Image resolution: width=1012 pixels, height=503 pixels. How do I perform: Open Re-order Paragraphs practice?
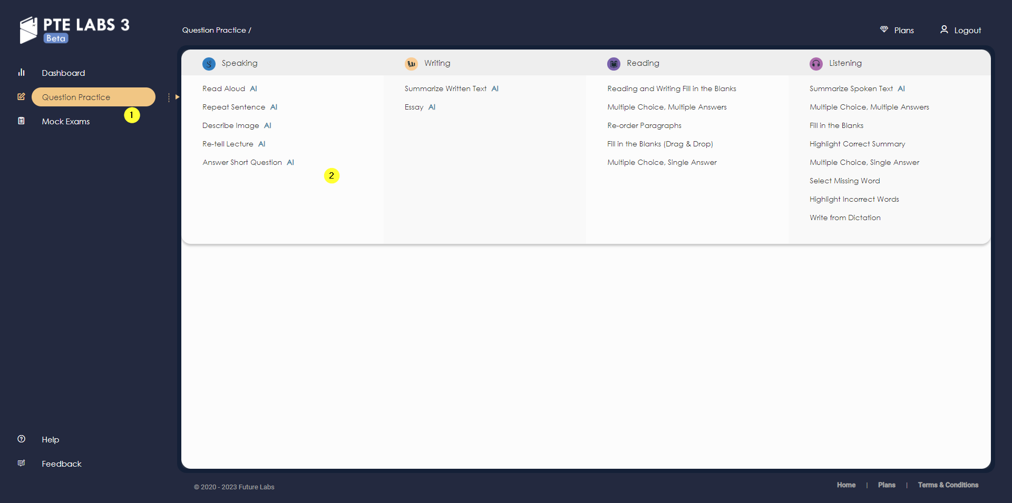click(644, 125)
